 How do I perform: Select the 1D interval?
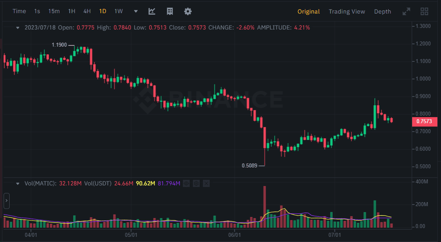(103, 11)
